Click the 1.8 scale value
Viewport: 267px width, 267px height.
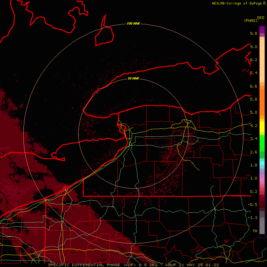coord(254,165)
